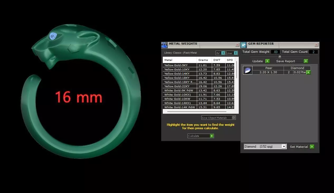Select the White Gold:14KX1 row

pyautogui.click(x=199, y=103)
